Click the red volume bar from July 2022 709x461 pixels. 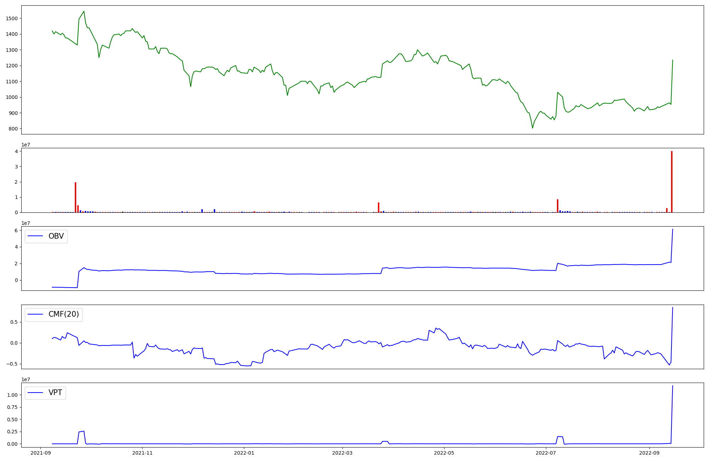[x=558, y=206]
